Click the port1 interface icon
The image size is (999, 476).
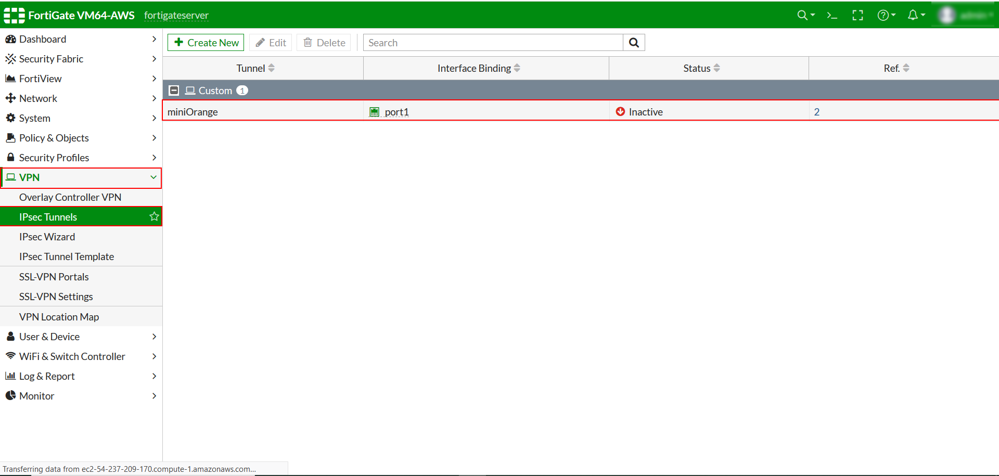[x=375, y=111]
